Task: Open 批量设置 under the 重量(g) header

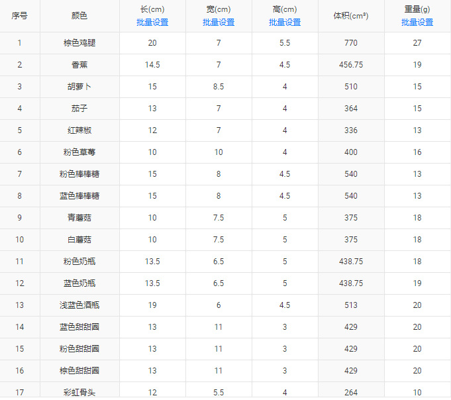Action: tap(417, 22)
